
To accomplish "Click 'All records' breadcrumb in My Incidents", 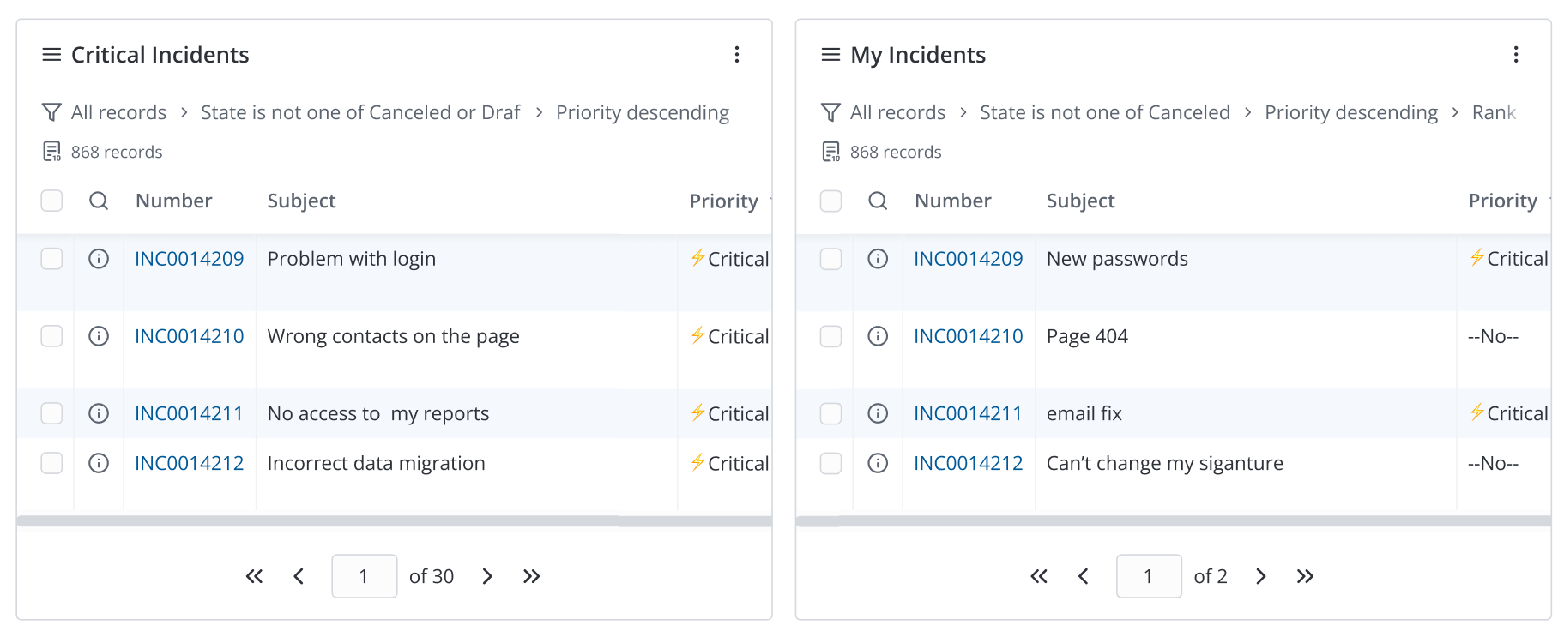I will point(897,112).
